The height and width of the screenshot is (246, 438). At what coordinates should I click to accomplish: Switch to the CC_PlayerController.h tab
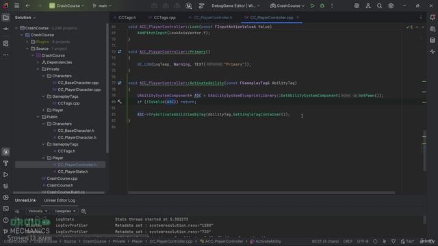tap(210, 18)
